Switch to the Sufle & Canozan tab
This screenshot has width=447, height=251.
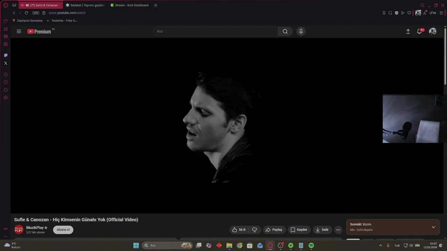click(41, 5)
